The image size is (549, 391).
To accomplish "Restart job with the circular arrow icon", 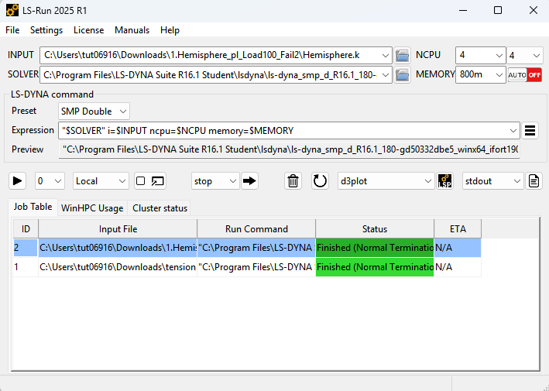I will (x=320, y=181).
